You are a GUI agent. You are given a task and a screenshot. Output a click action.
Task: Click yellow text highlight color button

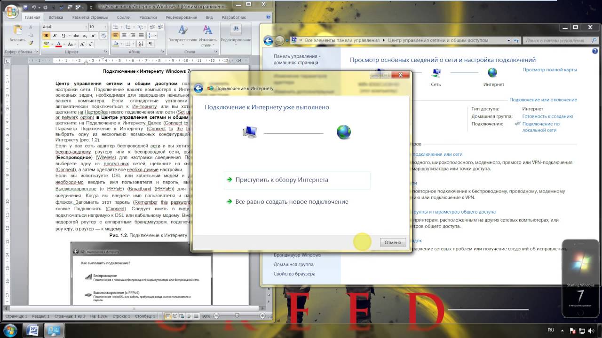46,44
